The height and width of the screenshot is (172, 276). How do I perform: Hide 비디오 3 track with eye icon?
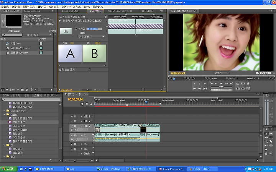coord(72,117)
